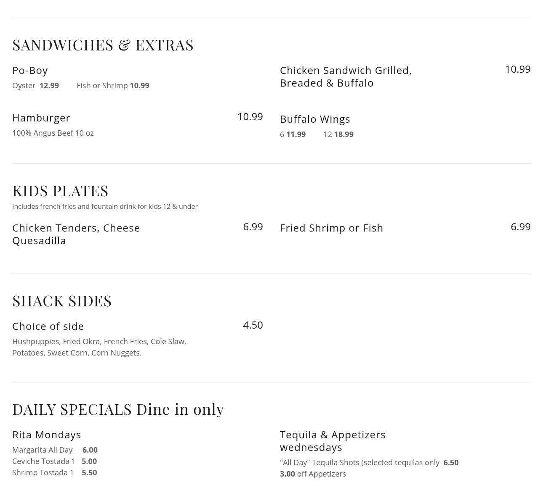Select the Buffalo Wings item title

tap(315, 119)
